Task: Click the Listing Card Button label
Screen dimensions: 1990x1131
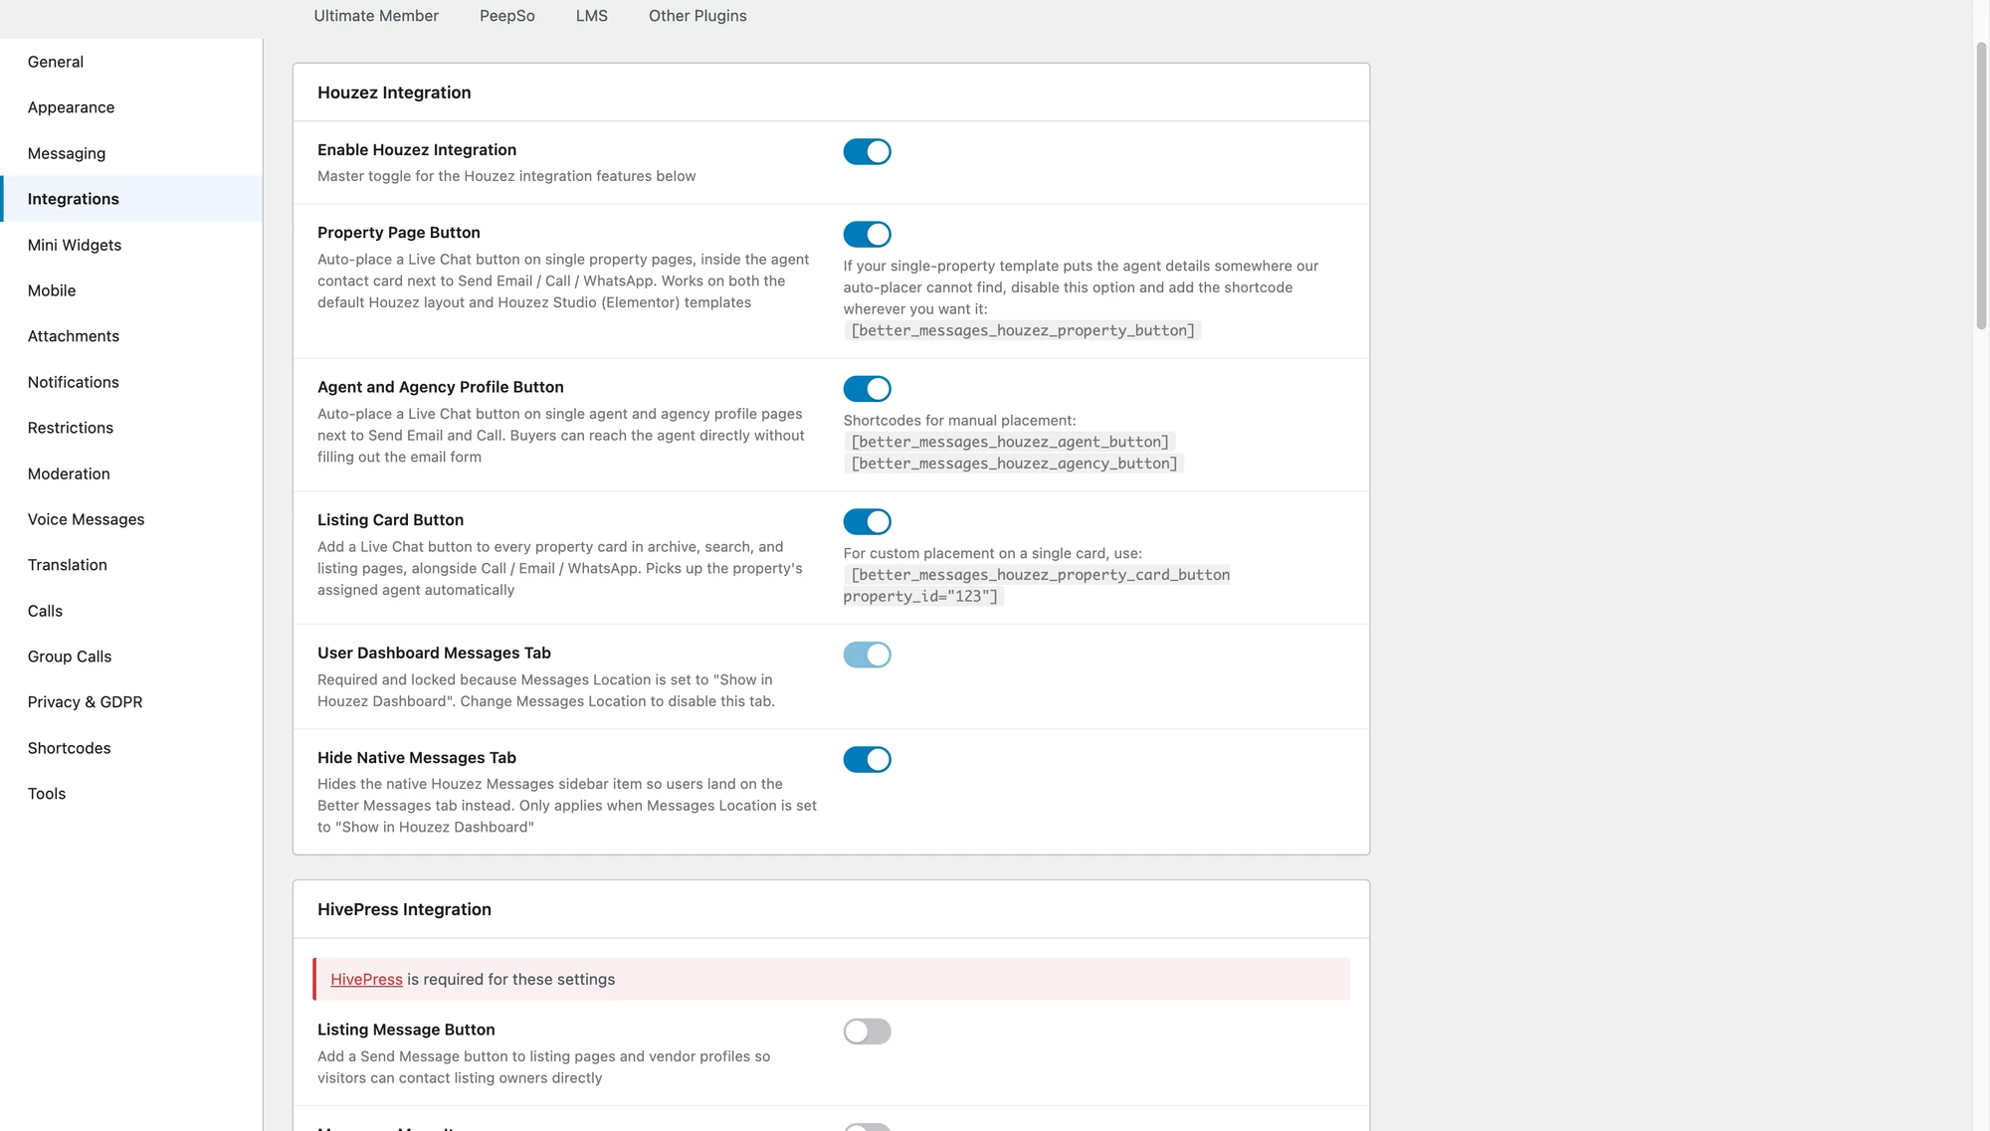Action: 390,520
